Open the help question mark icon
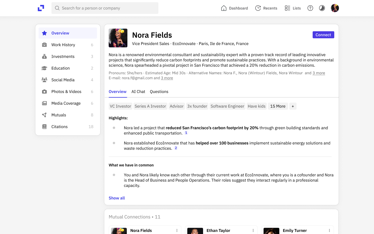374x234 pixels. pyautogui.click(x=310, y=8)
